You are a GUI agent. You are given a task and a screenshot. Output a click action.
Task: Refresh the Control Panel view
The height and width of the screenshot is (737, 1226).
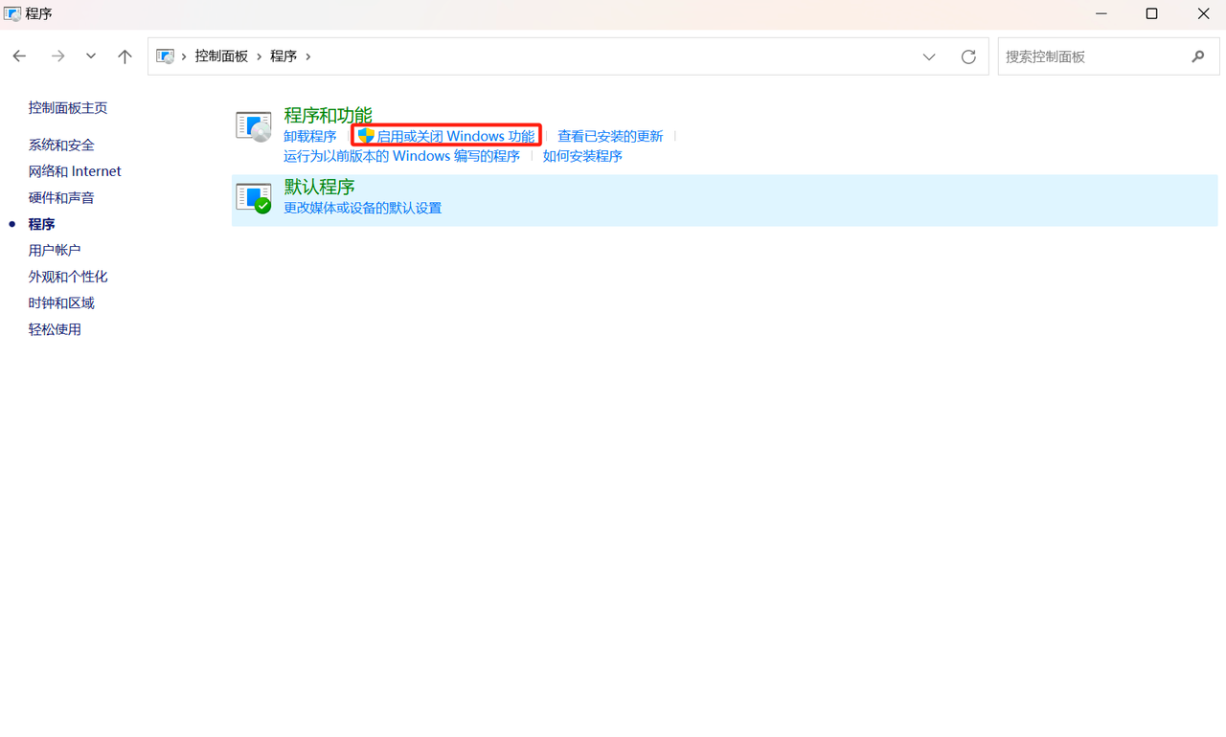968,56
